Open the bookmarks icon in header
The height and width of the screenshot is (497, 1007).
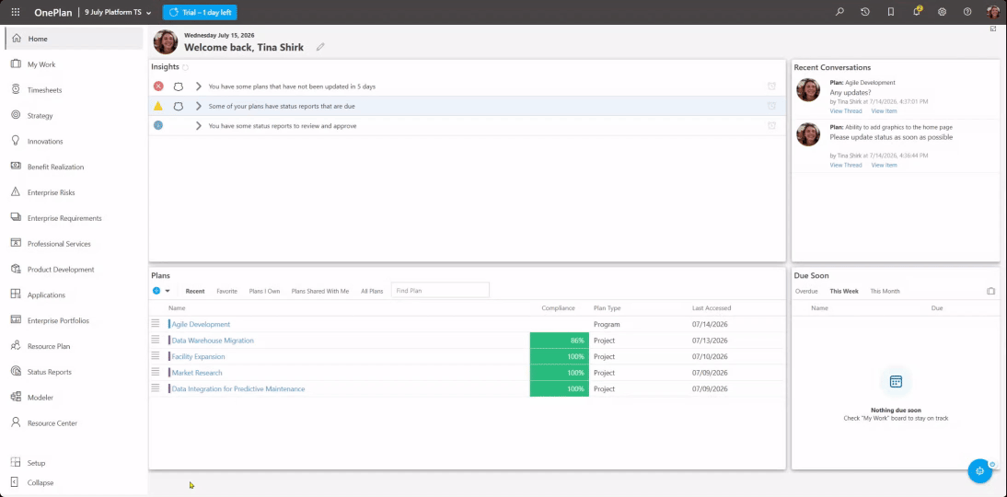pyautogui.click(x=891, y=12)
